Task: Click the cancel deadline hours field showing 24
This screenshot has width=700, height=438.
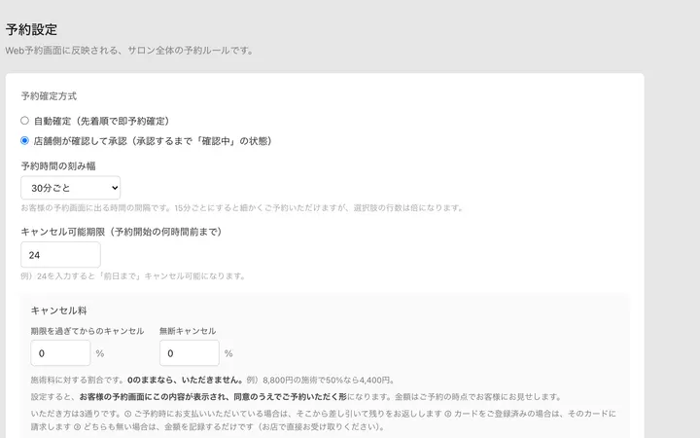Action: (60, 255)
